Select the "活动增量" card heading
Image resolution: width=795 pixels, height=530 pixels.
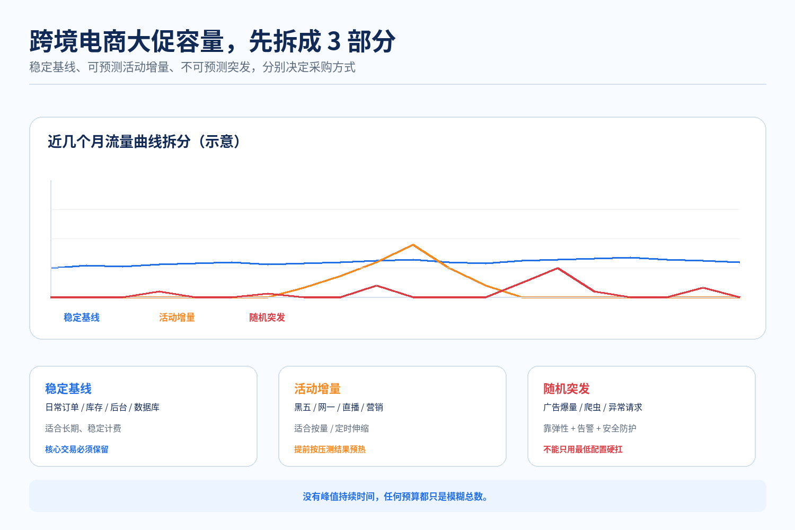(317, 389)
